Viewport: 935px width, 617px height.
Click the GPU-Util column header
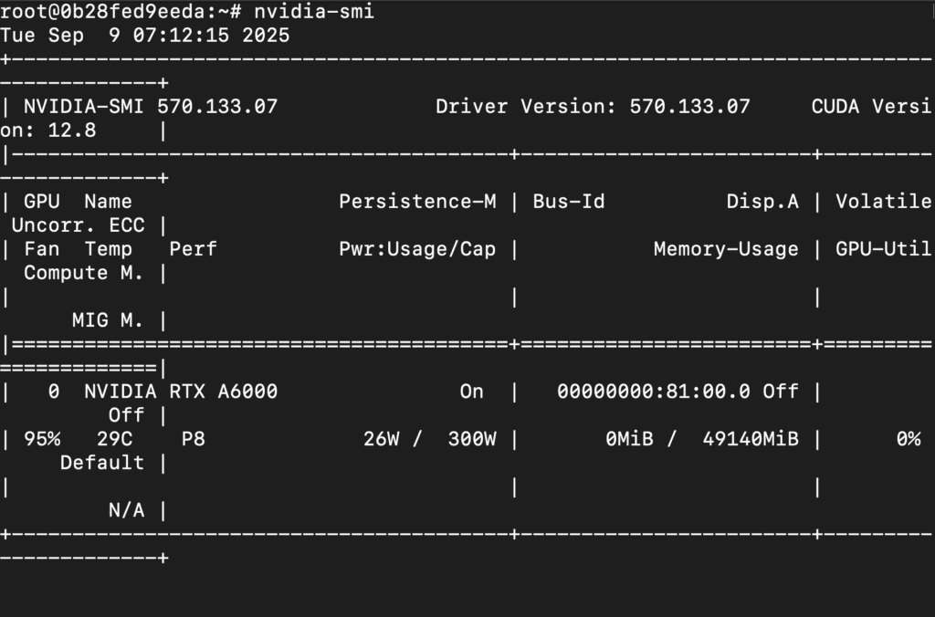pyautogui.click(x=883, y=249)
